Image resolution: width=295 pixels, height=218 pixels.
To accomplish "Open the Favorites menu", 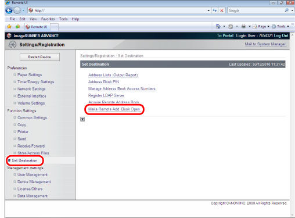I will point(48,19).
